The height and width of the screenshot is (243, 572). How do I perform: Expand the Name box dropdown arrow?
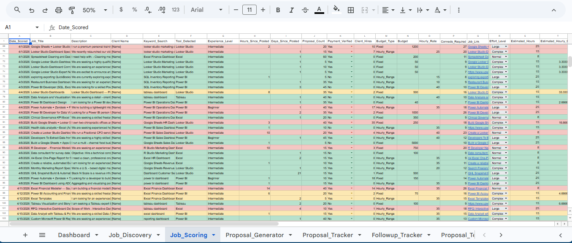tap(37, 27)
